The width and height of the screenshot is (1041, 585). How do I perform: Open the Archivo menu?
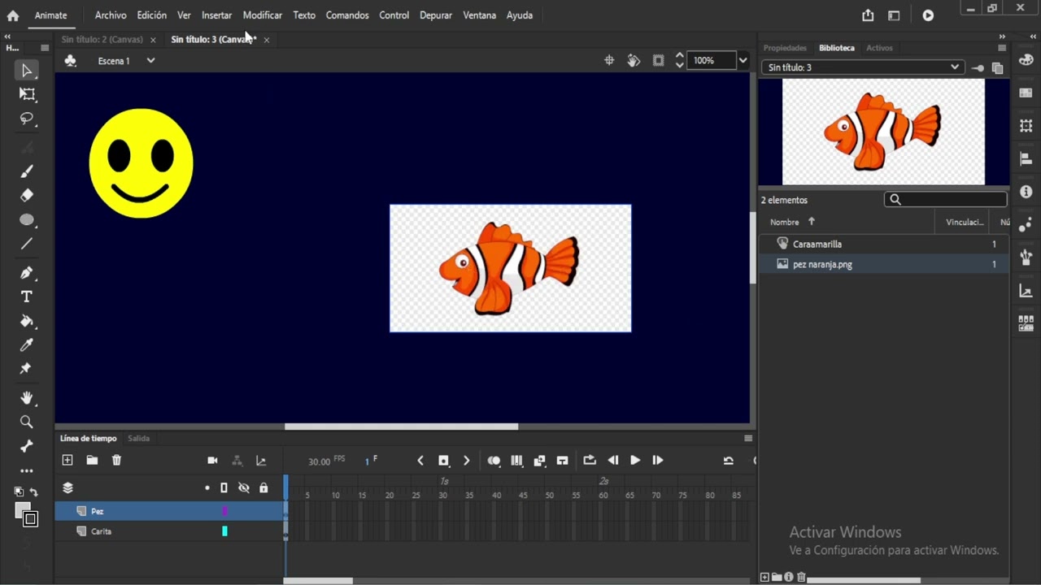tap(111, 15)
